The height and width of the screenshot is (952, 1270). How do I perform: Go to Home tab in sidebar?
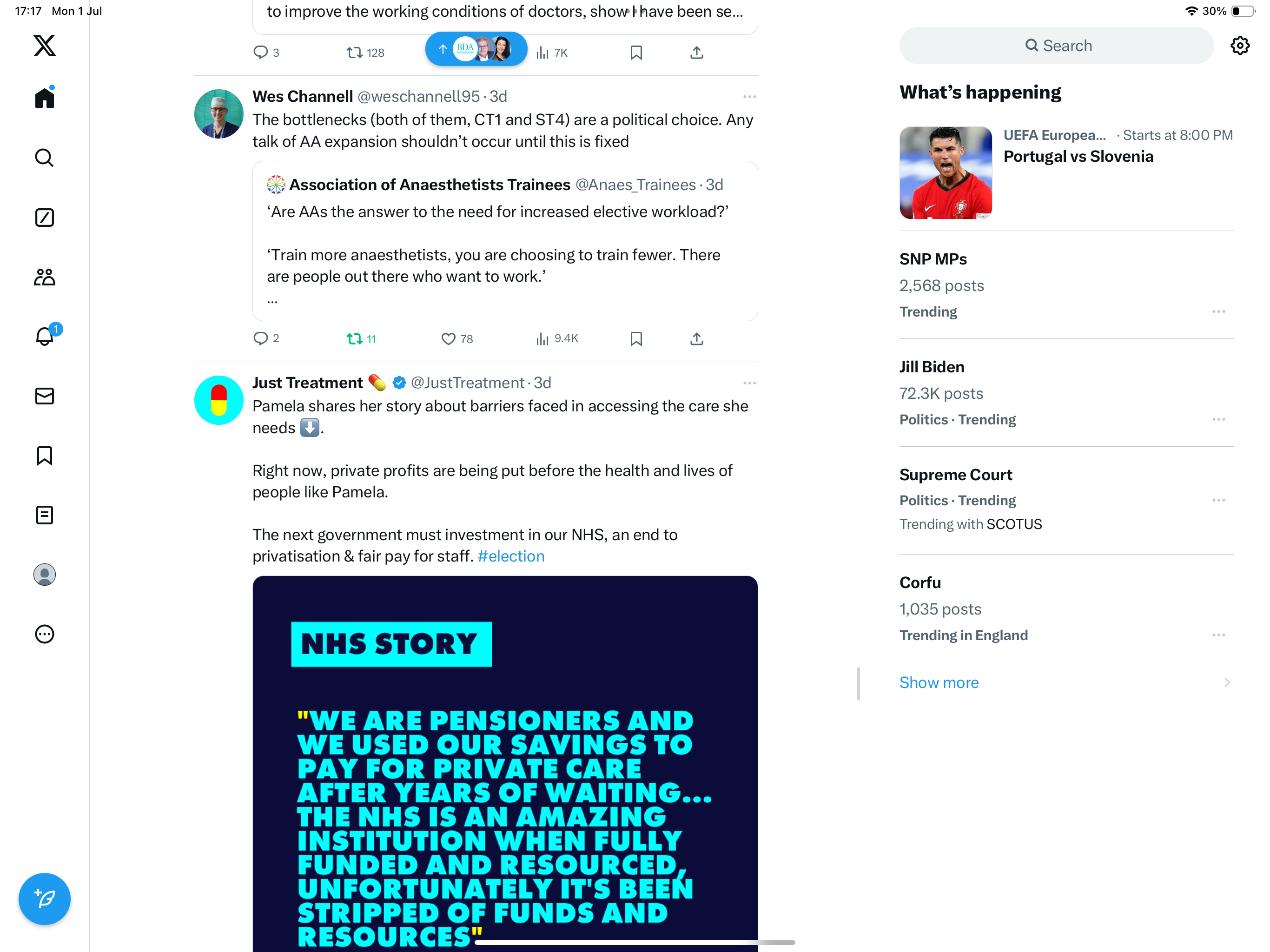point(44,97)
